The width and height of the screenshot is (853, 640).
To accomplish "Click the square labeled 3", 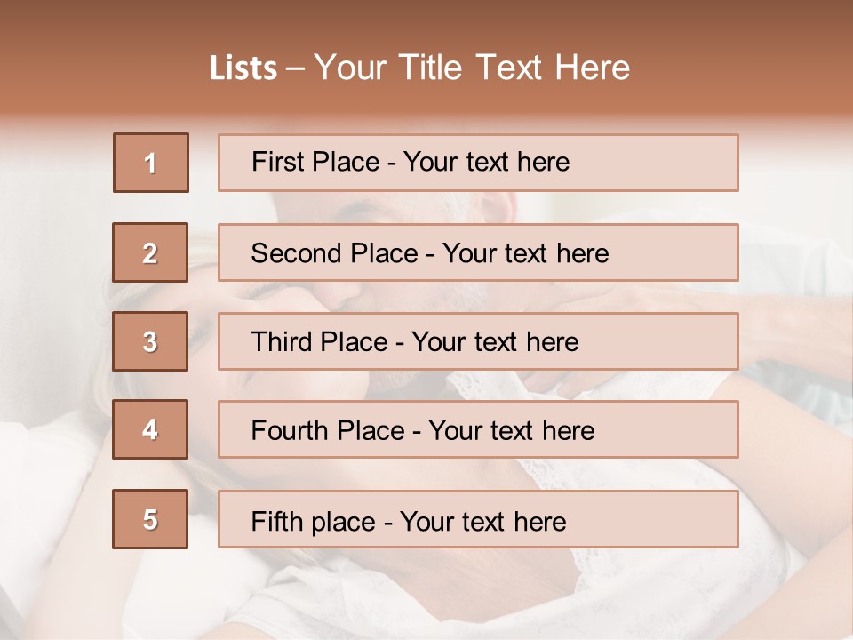I will click(151, 341).
